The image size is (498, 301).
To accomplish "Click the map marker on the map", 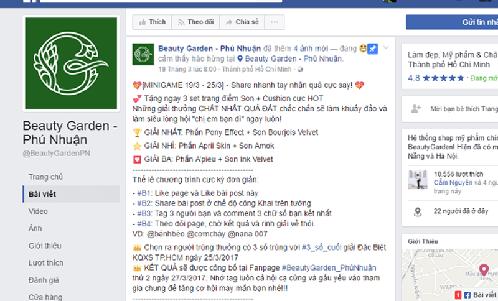I will 484,270.
